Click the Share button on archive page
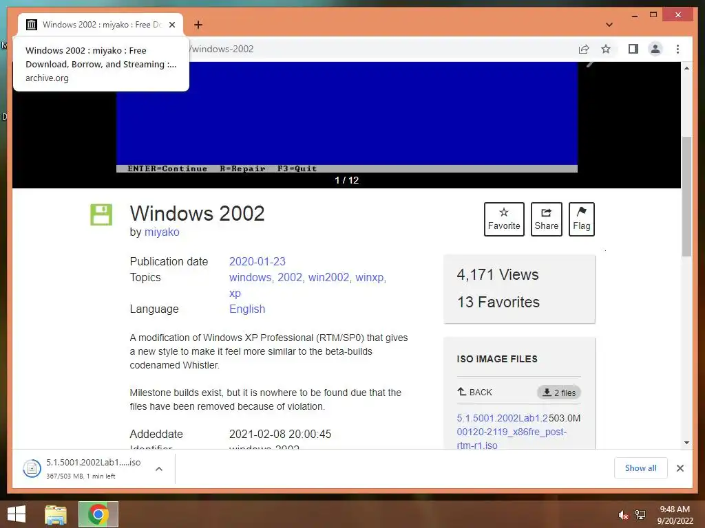705x528 pixels. [x=546, y=219]
